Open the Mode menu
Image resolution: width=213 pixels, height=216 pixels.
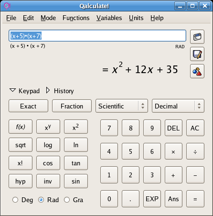coord(48,18)
